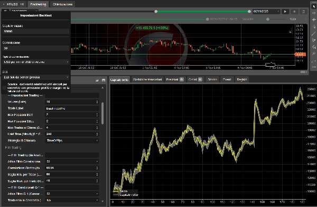This screenshot has height=207, width=317.
Task: Select the cursor pointer tool in right toolbar
Action: click(x=314, y=6)
